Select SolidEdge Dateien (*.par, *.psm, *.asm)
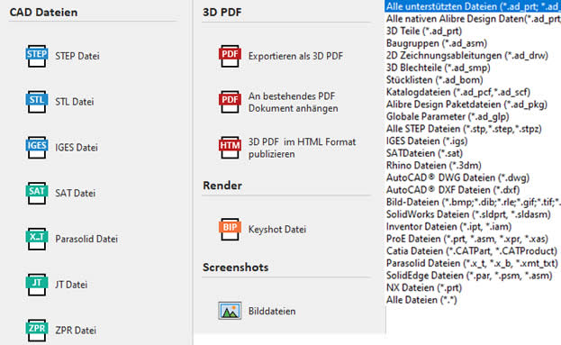 tap(469, 276)
